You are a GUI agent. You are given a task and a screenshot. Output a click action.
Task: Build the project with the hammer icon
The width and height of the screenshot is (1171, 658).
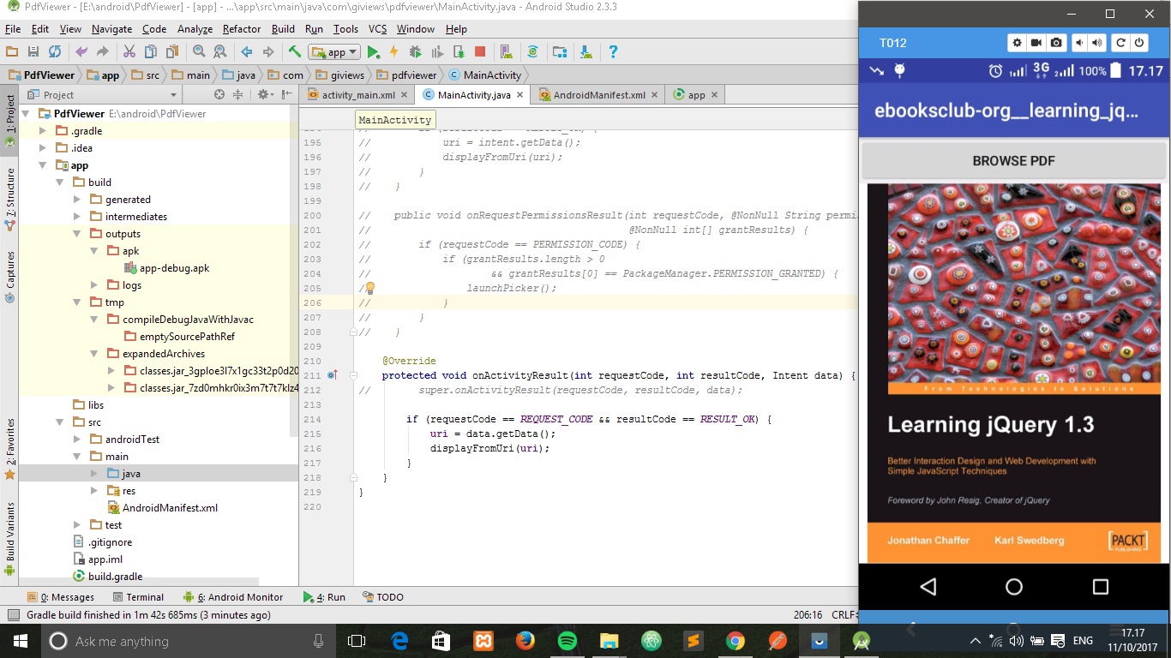click(295, 51)
